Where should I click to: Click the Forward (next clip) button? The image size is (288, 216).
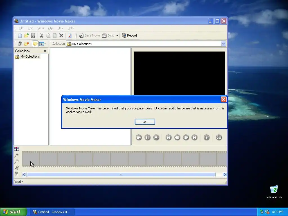click(195, 137)
